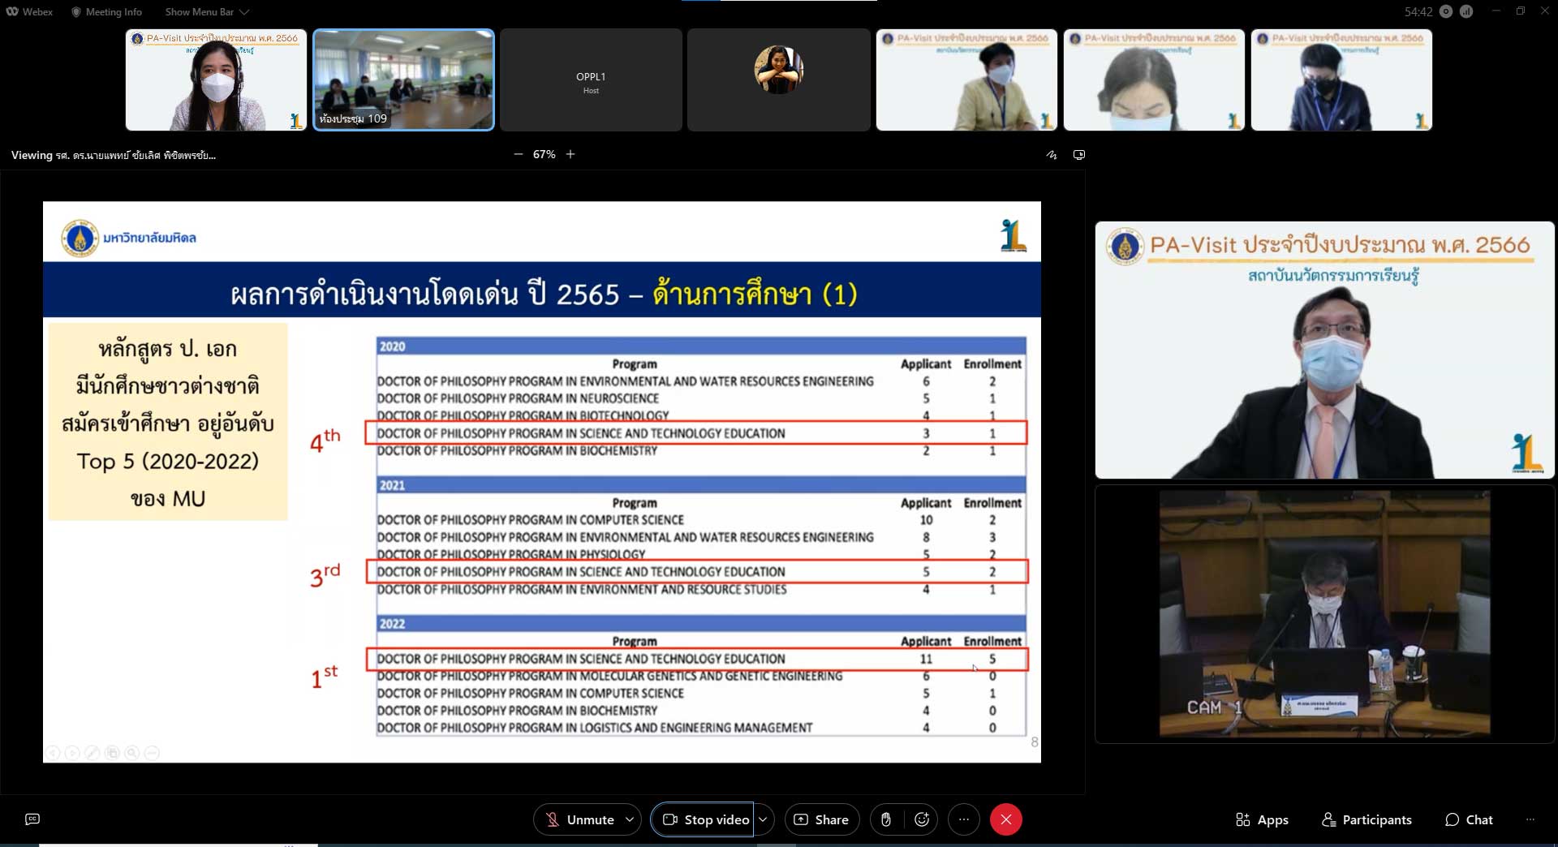The width and height of the screenshot is (1558, 847).
Task: Toggle Stop video button
Action: point(705,819)
